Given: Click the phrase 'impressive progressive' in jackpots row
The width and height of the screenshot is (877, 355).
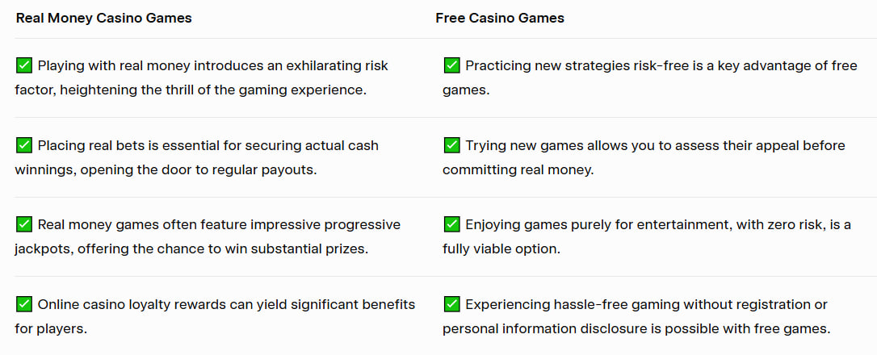Looking at the screenshot, I should [325, 225].
